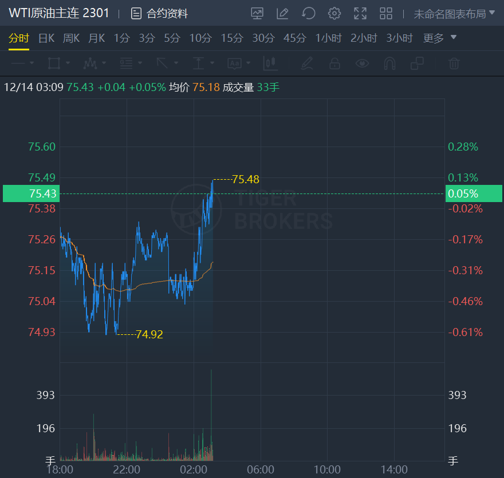This screenshot has height=478, width=504.
Task: Delete drawings with the trash icon
Action: coord(454,63)
